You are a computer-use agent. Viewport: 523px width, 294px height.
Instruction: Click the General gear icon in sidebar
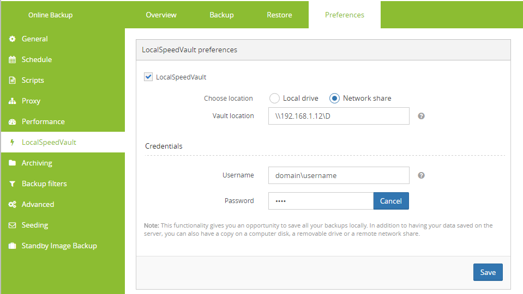[12, 39]
